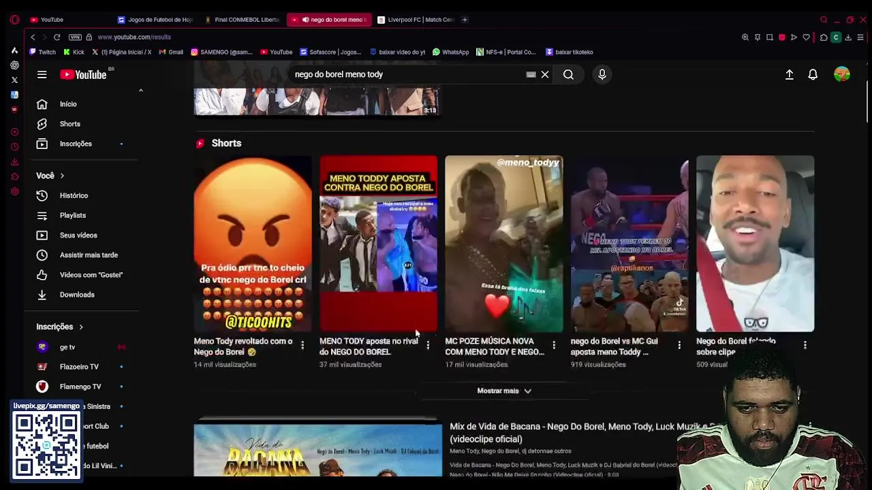The image size is (872, 490).
Task: Open YouTube notifications bell
Action: pos(813,75)
